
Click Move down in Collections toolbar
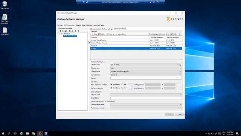[x=120, y=34]
